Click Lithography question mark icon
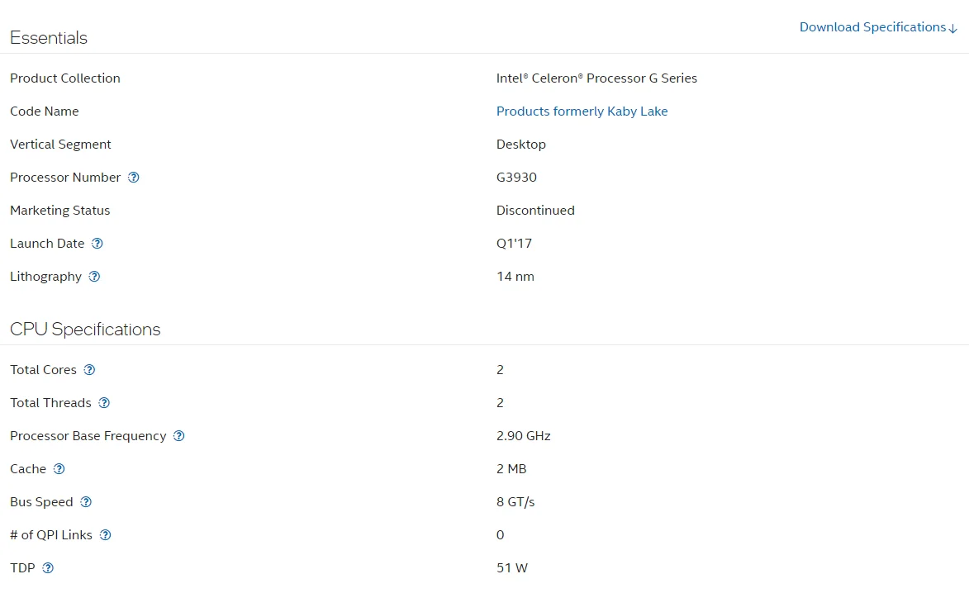Image resolution: width=969 pixels, height=593 pixels. (94, 277)
